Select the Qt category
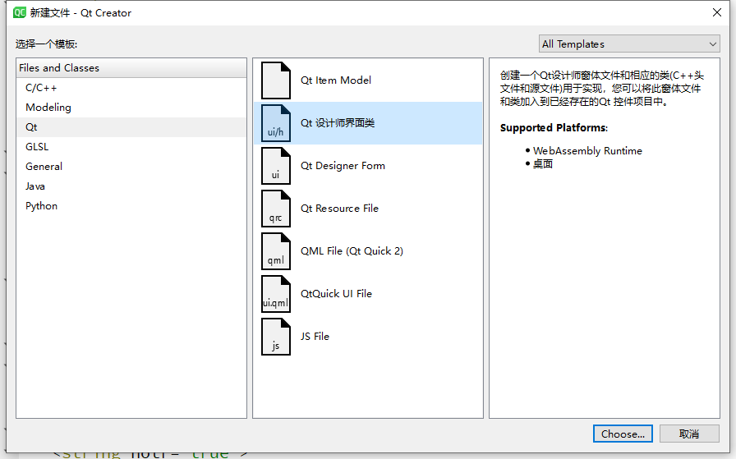The width and height of the screenshot is (736, 459). tap(131, 127)
